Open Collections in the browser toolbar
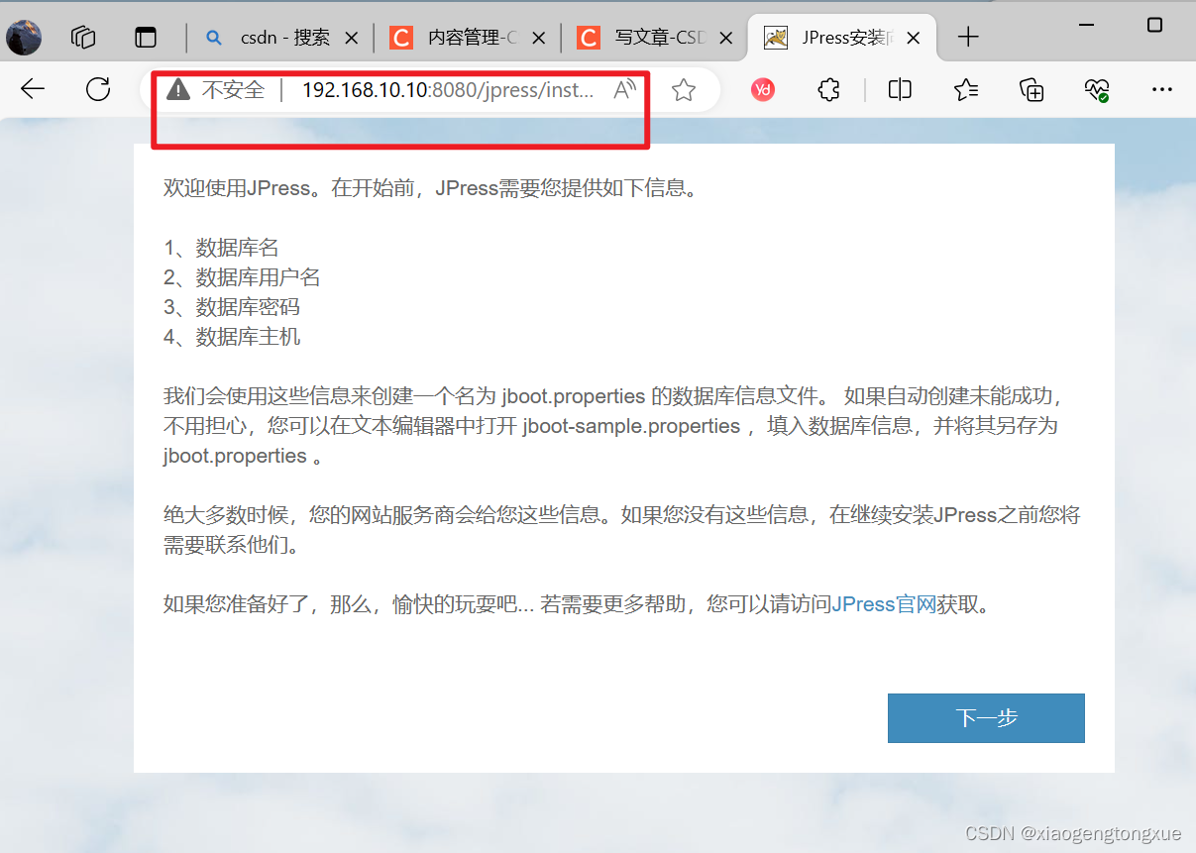This screenshot has height=853, width=1196. [1032, 89]
